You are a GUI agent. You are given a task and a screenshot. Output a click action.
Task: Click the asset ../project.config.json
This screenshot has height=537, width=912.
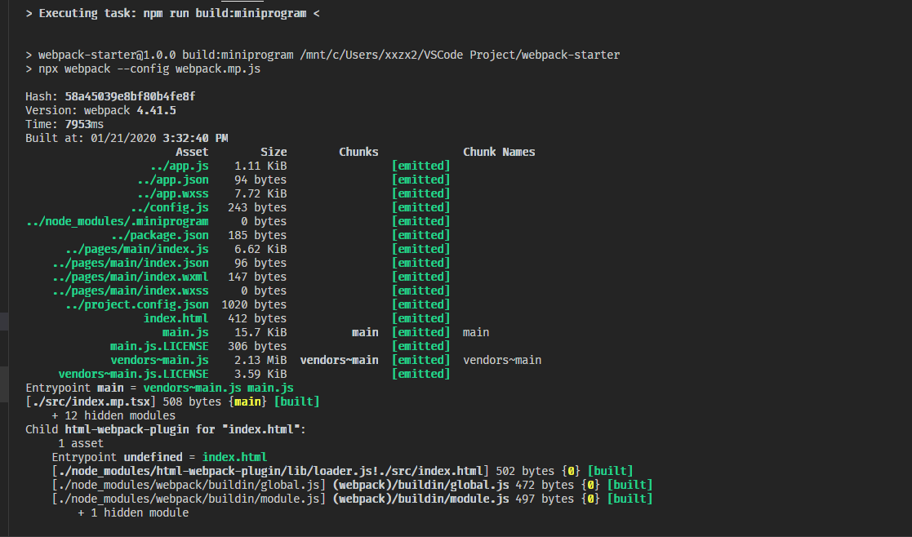pyautogui.click(x=136, y=306)
